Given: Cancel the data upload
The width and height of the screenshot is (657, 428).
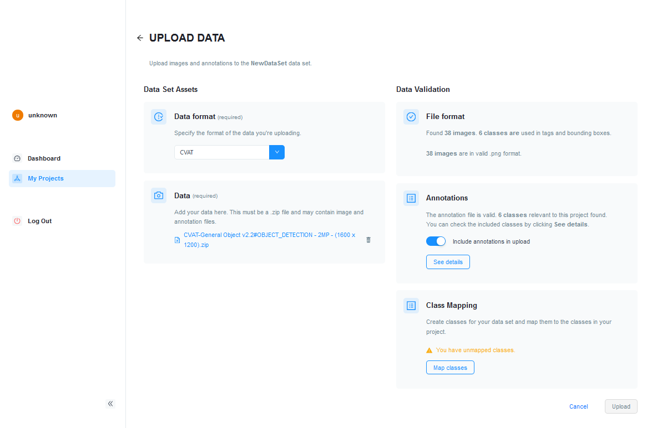Looking at the screenshot, I should [579, 407].
